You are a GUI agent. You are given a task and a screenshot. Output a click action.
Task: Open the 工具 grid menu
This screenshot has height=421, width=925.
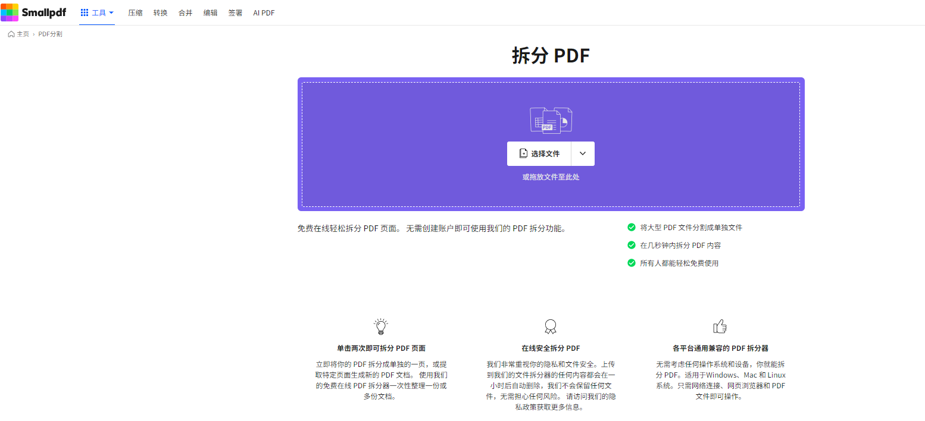coord(97,12)
